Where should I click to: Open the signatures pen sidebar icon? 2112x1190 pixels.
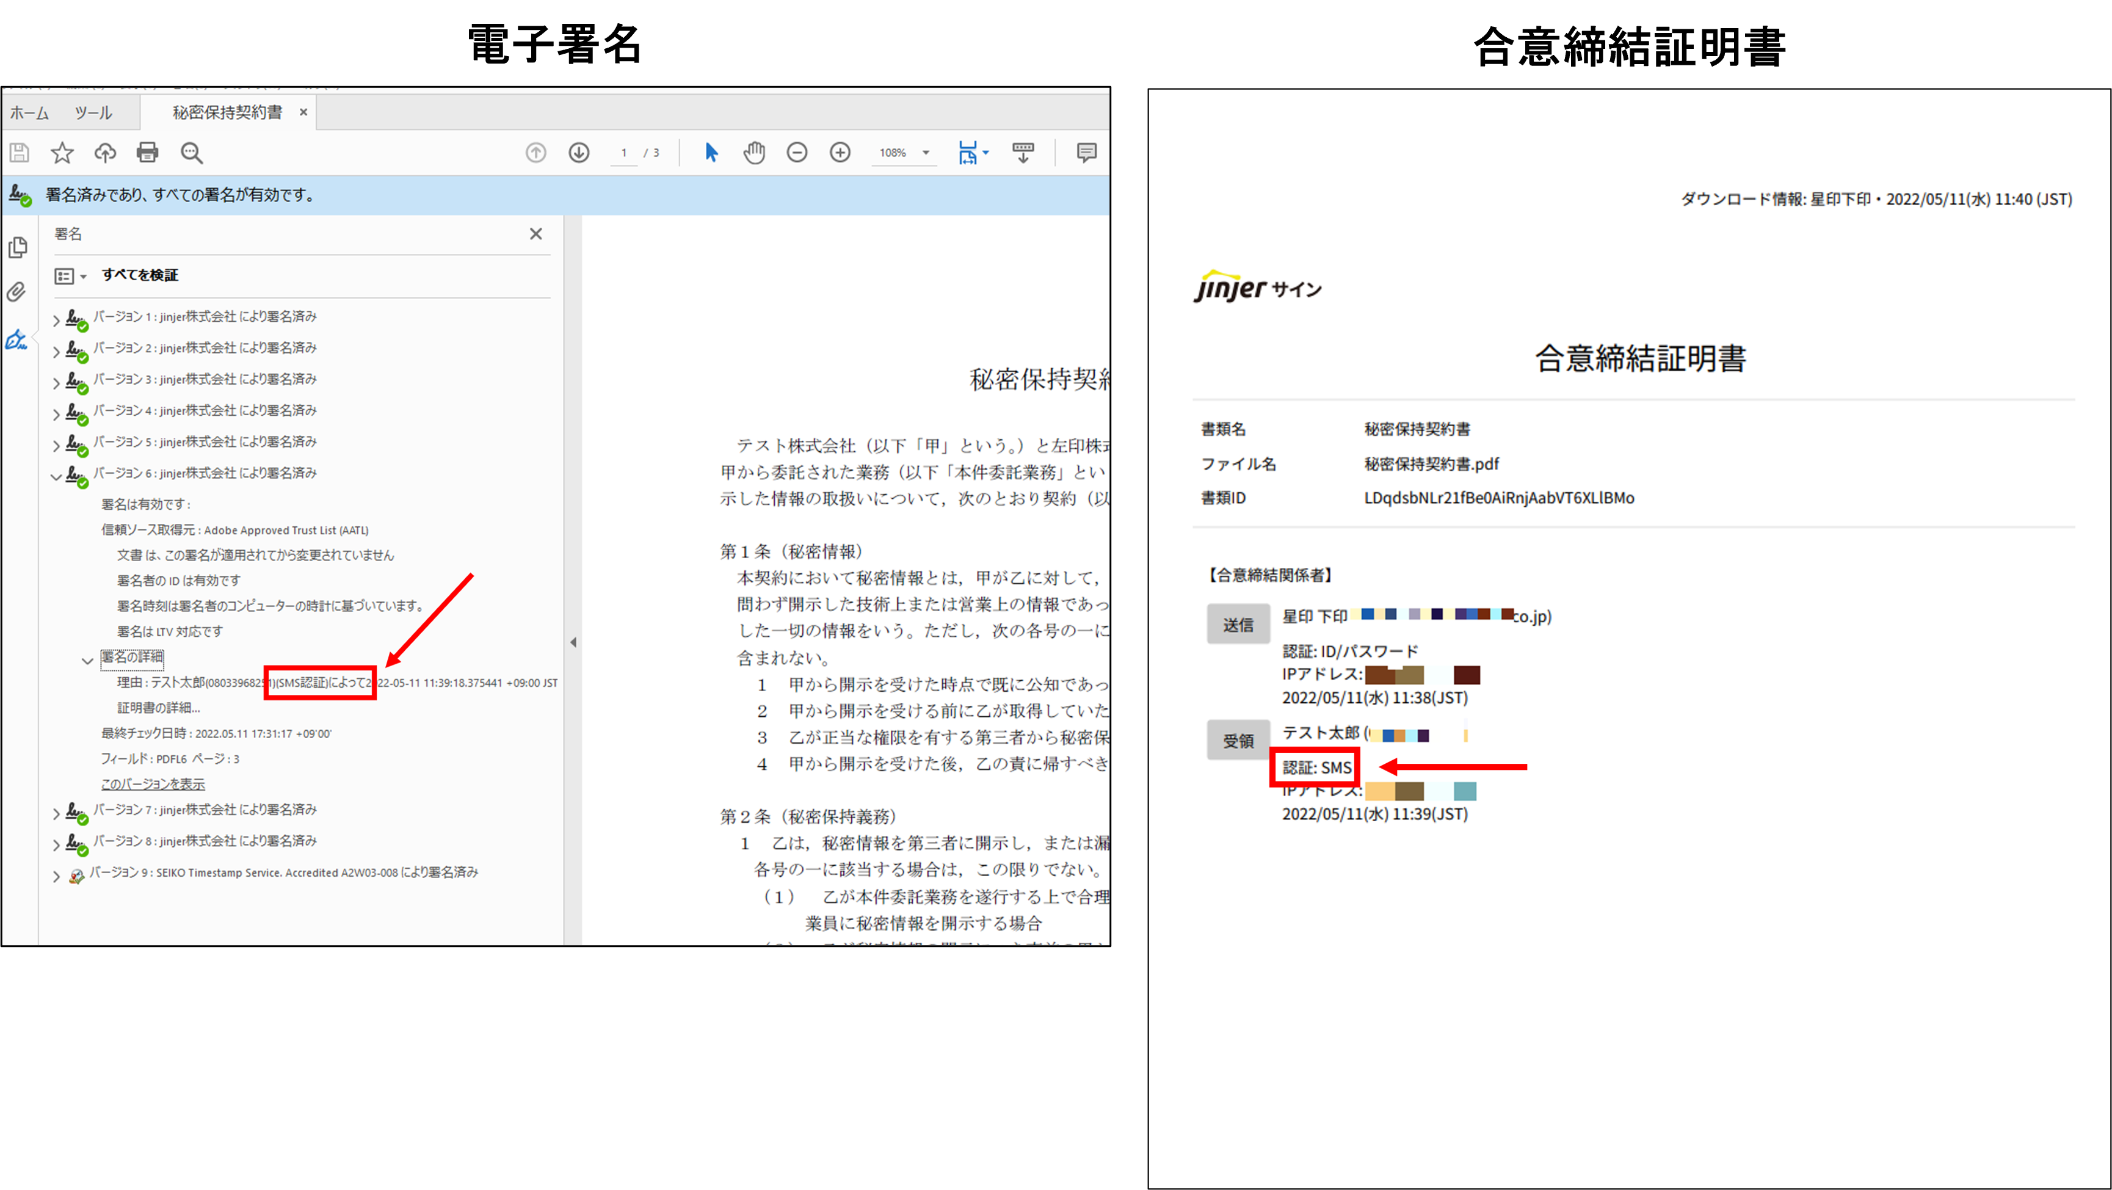(17, 339)
